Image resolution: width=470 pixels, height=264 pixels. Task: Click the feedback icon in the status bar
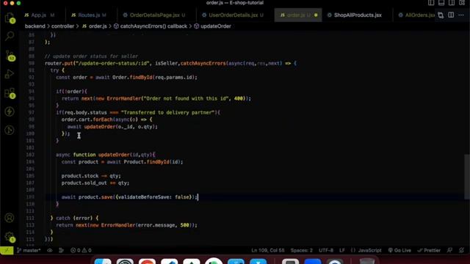click(449, 251)
